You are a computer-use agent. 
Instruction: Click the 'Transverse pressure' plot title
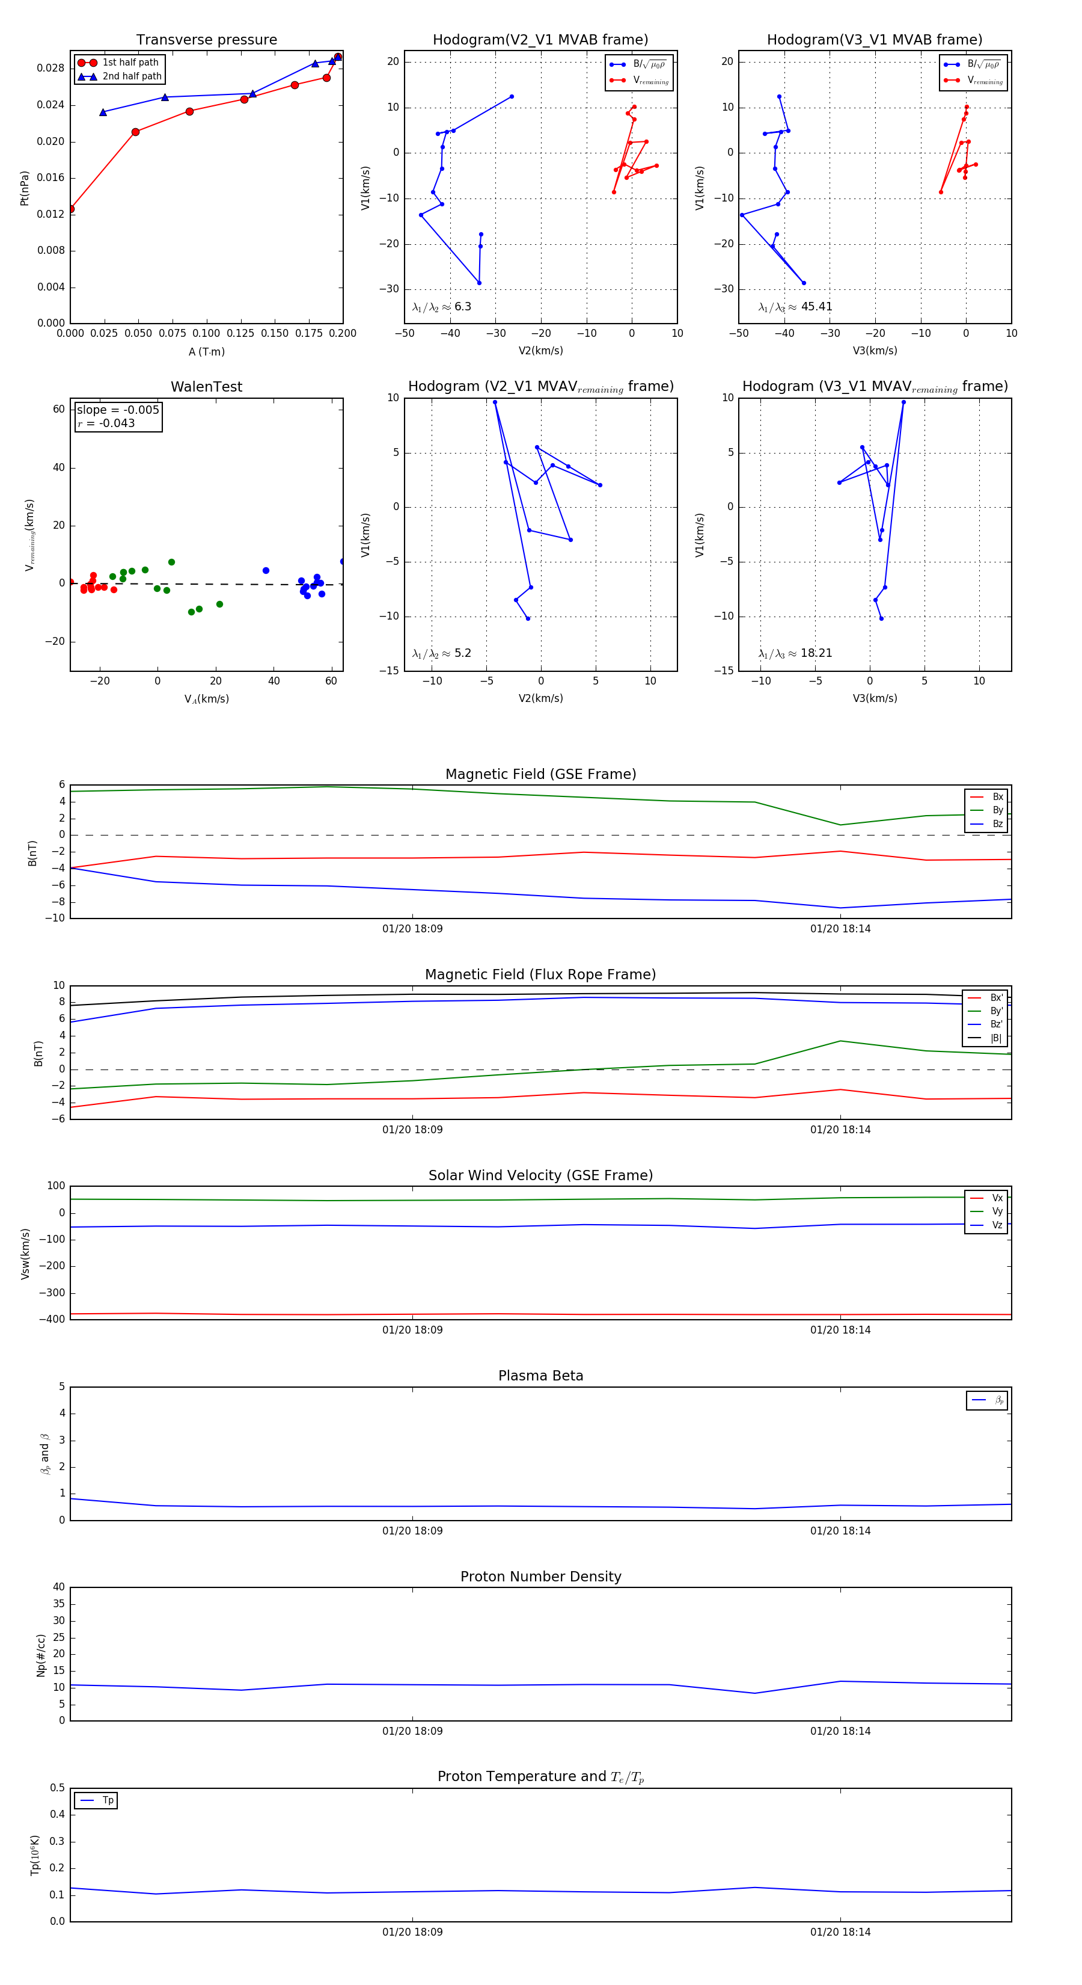tap(206, 40)
